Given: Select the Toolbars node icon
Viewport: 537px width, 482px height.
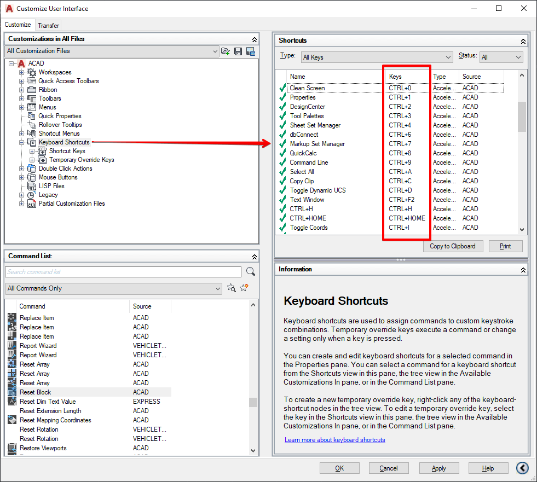Looking at the screenshot, I should tap(32, 98).
